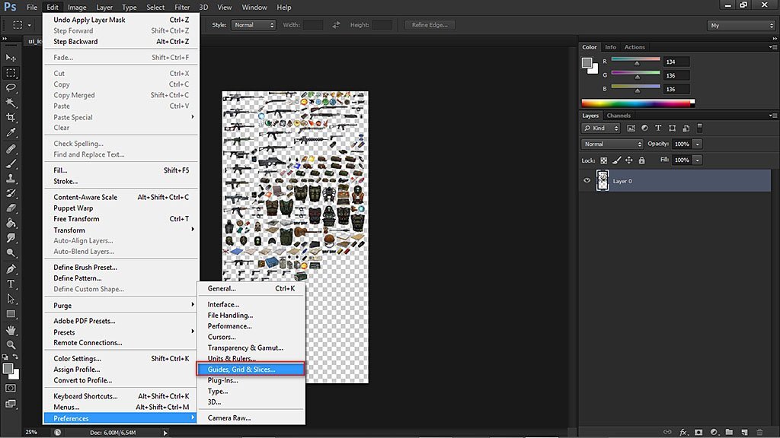Image resolution: width=780 pixels, height=438 pixels.
Task: Click the red value input field
Action: (676, 62)
